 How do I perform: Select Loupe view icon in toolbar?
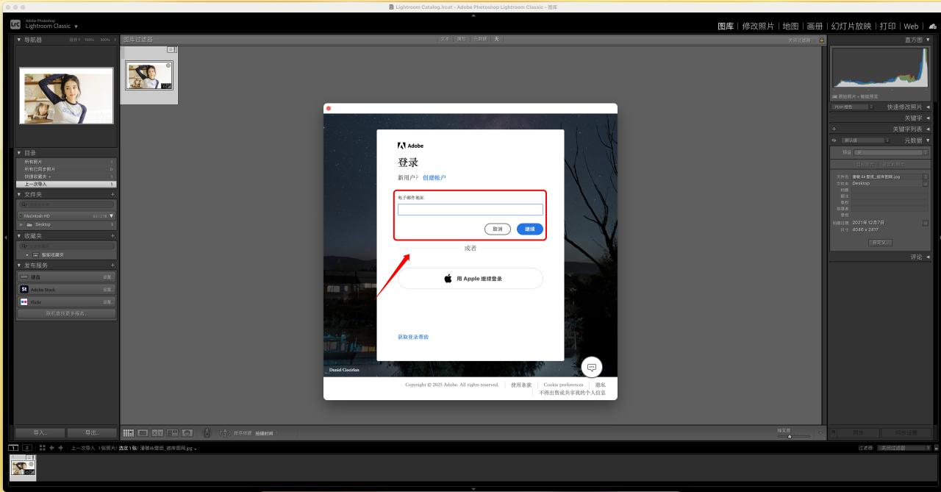143,432
